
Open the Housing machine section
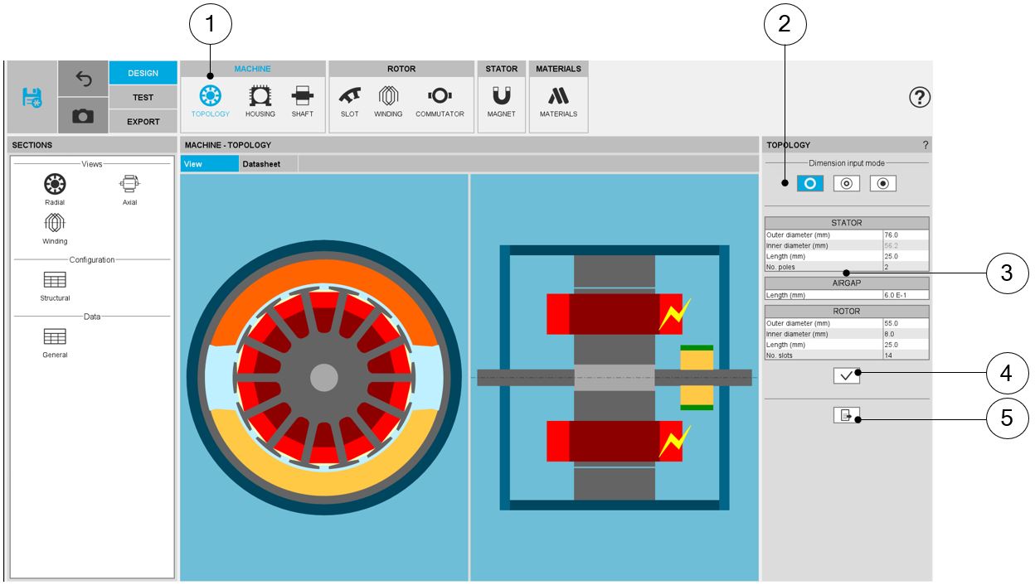click(x=260, y=102)
